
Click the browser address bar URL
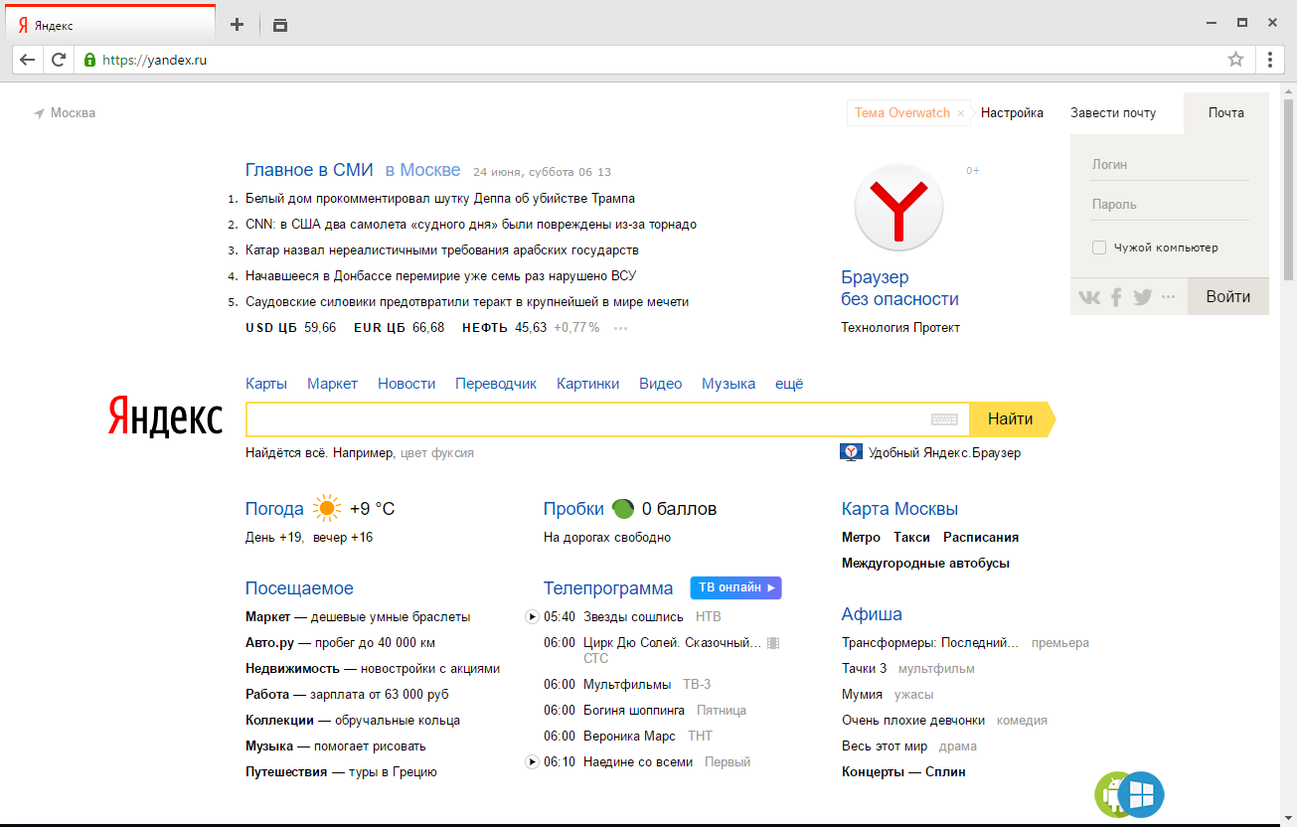[155, 60]
